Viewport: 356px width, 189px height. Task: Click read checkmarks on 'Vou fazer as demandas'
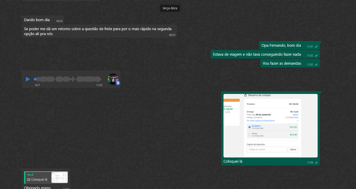click(316, 65)
